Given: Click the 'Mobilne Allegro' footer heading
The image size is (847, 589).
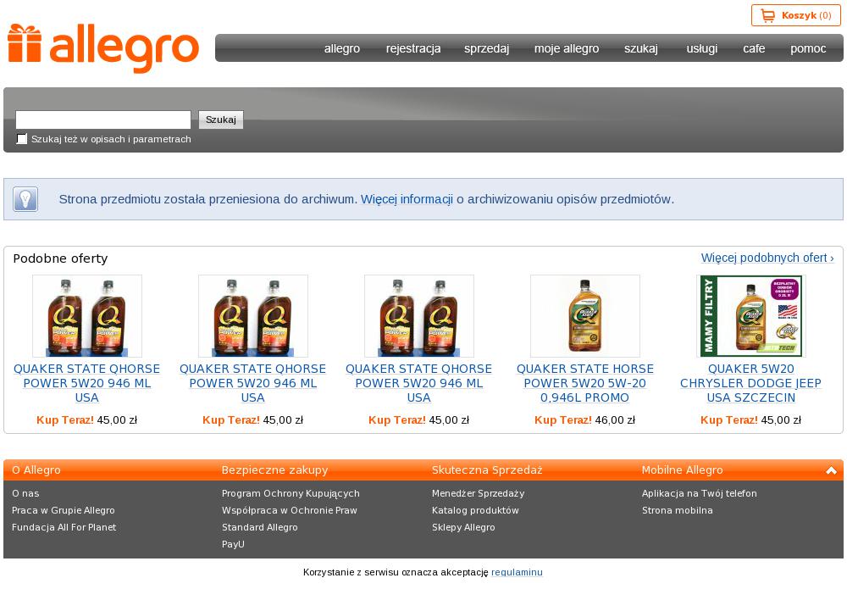Looking at the screenshot, I should pos(682,470).
